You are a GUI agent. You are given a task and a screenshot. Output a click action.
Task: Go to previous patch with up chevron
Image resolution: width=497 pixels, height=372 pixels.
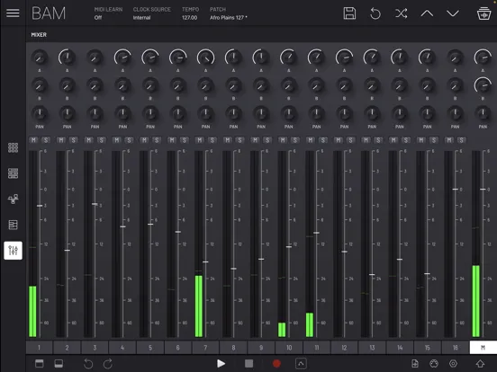(427, 13)
